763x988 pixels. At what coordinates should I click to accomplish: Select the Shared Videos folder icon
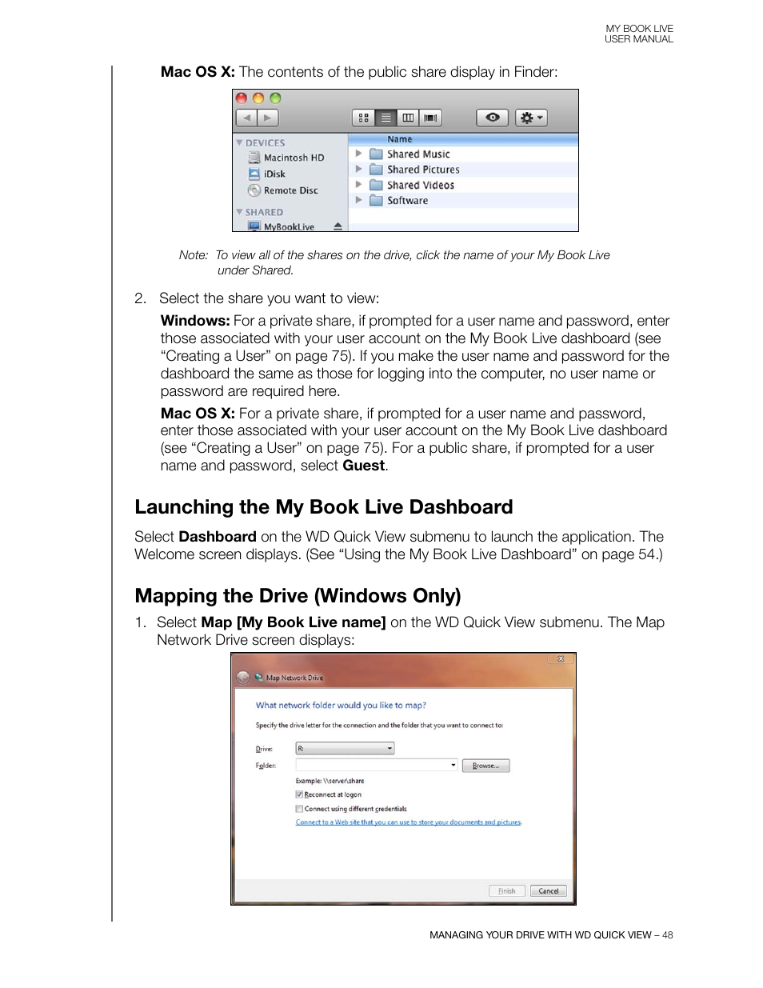(376, 185)
